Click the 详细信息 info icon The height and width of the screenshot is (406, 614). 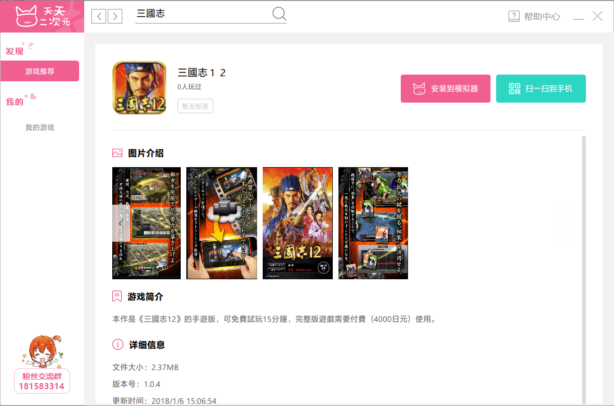pos(118,344)
